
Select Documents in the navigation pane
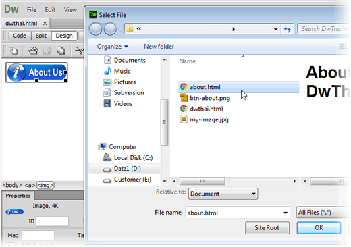click(125, 60)
